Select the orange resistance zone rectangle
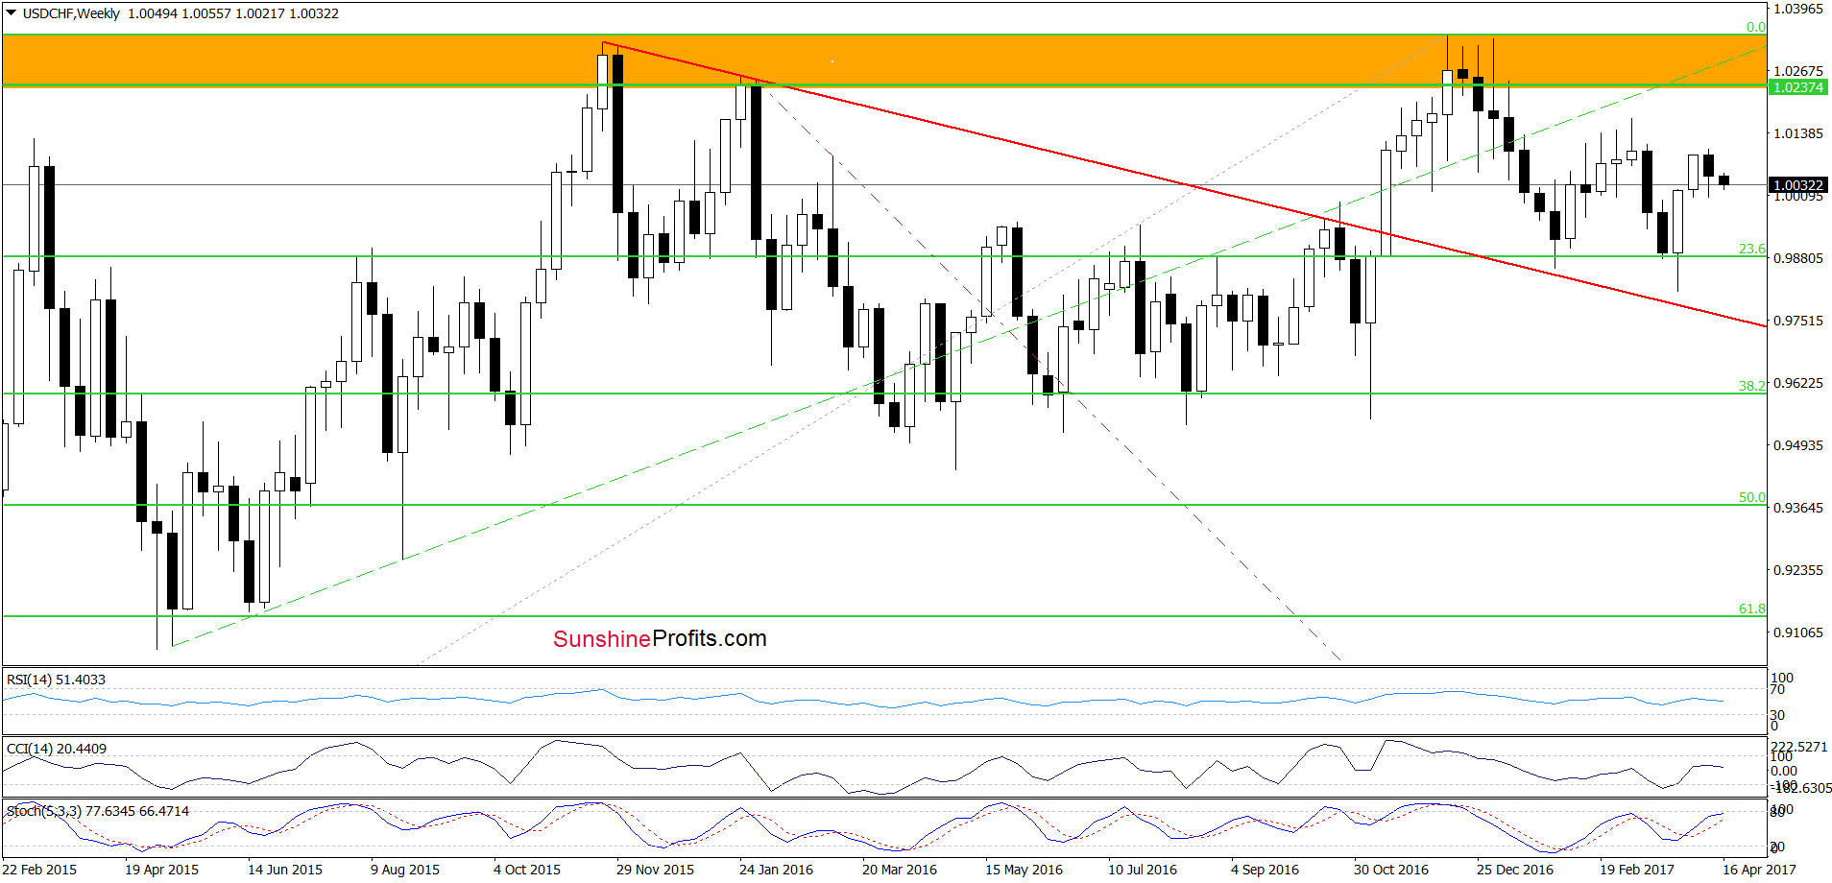This screenshot has width=1832, height=883. tap(884, 60)
